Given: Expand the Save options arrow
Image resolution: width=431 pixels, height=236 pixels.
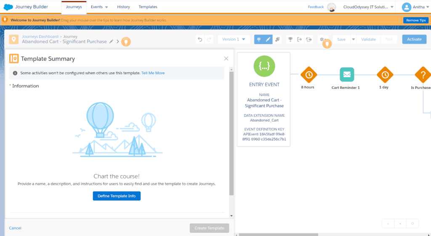Looking at the screenshot, I should point(353,39).
